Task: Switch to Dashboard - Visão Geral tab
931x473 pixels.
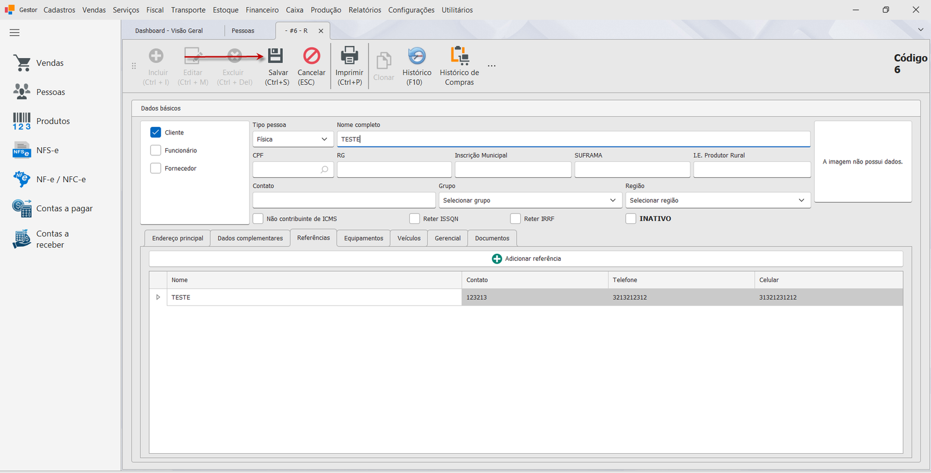Action: 169,31
